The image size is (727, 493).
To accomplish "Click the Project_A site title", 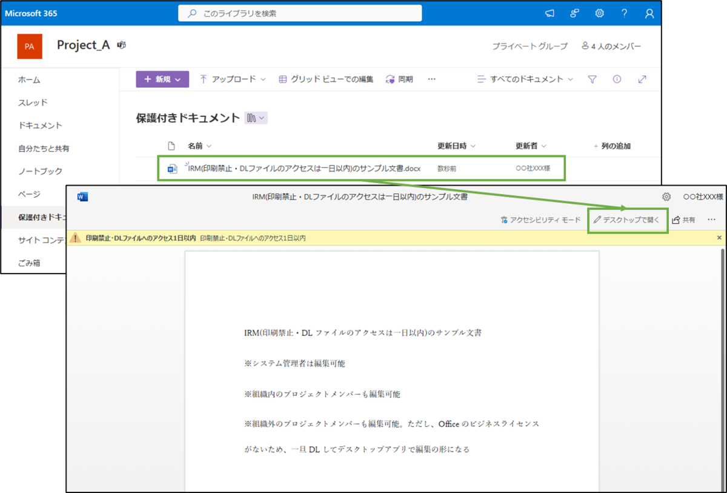I will click(84, 45).
